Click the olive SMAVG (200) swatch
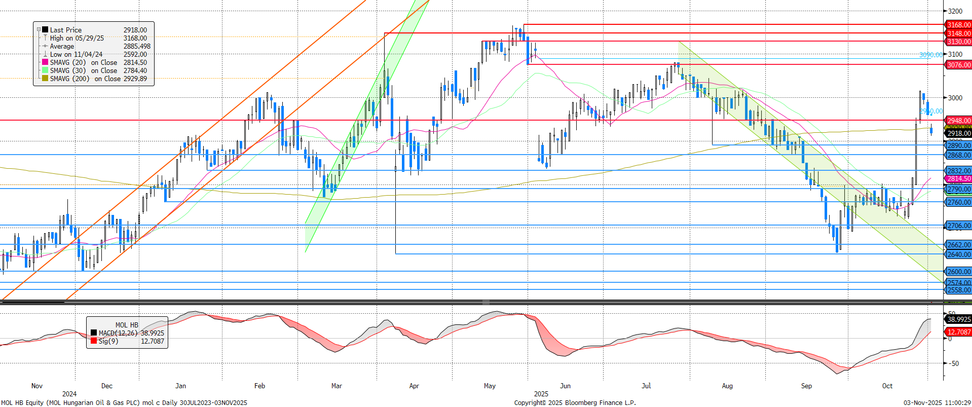Screen dimensions: 972x407 (x=45, y=79)
